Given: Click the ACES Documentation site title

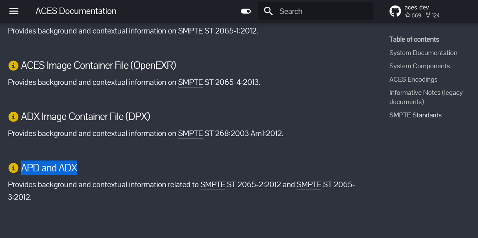Looking at the screenshot, I should (76, 11).
